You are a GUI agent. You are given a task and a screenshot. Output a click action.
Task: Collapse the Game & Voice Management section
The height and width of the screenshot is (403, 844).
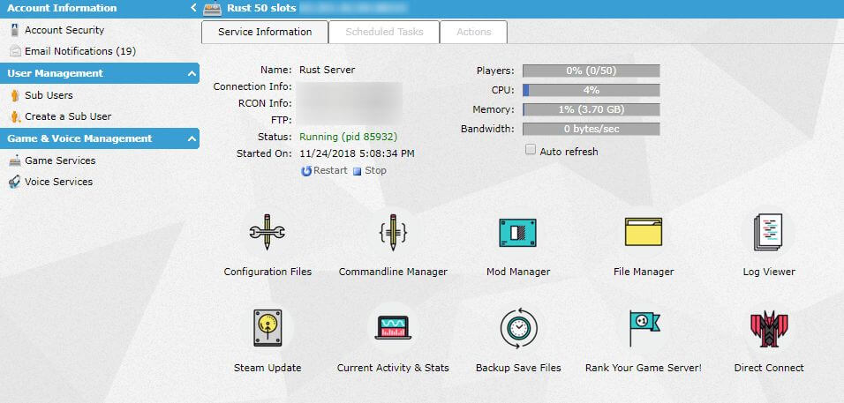click(x=192, y=139)
